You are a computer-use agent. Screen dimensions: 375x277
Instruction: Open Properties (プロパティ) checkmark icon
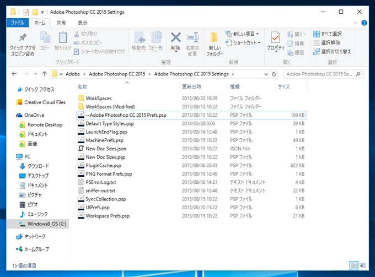click(276, 37)
